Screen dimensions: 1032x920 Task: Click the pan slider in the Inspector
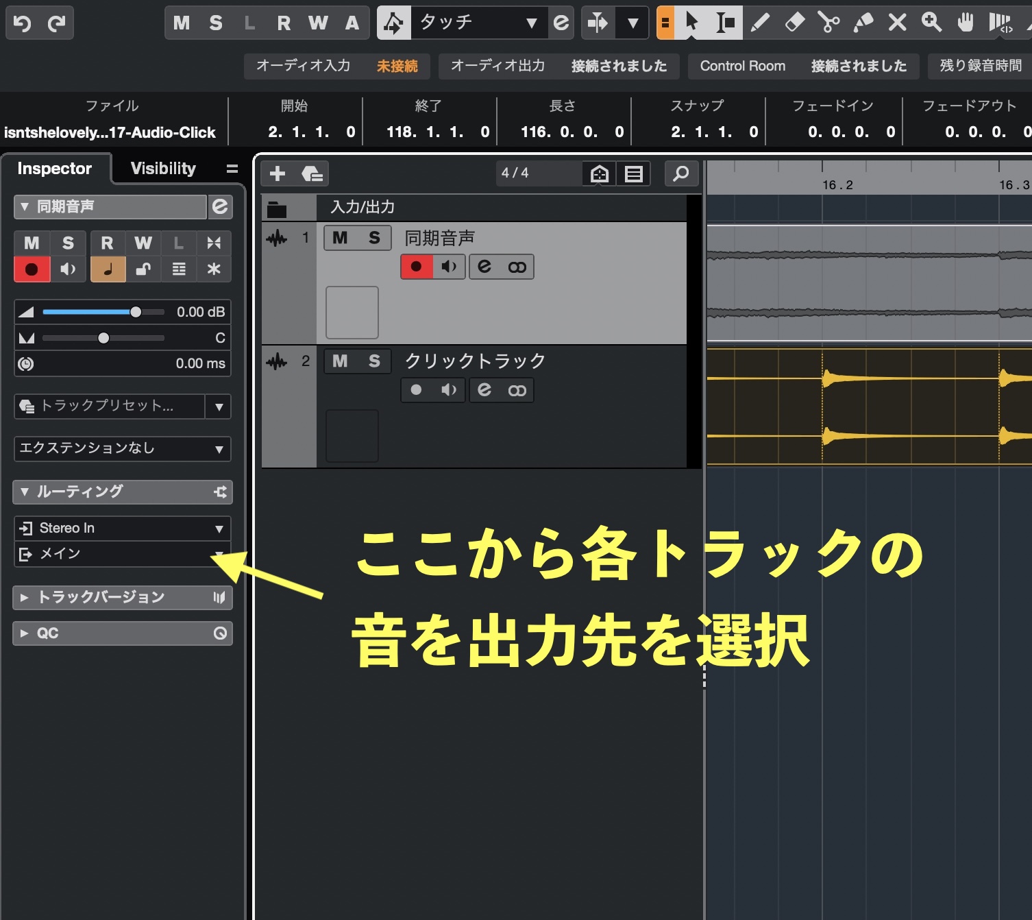[x=103, y=338]
